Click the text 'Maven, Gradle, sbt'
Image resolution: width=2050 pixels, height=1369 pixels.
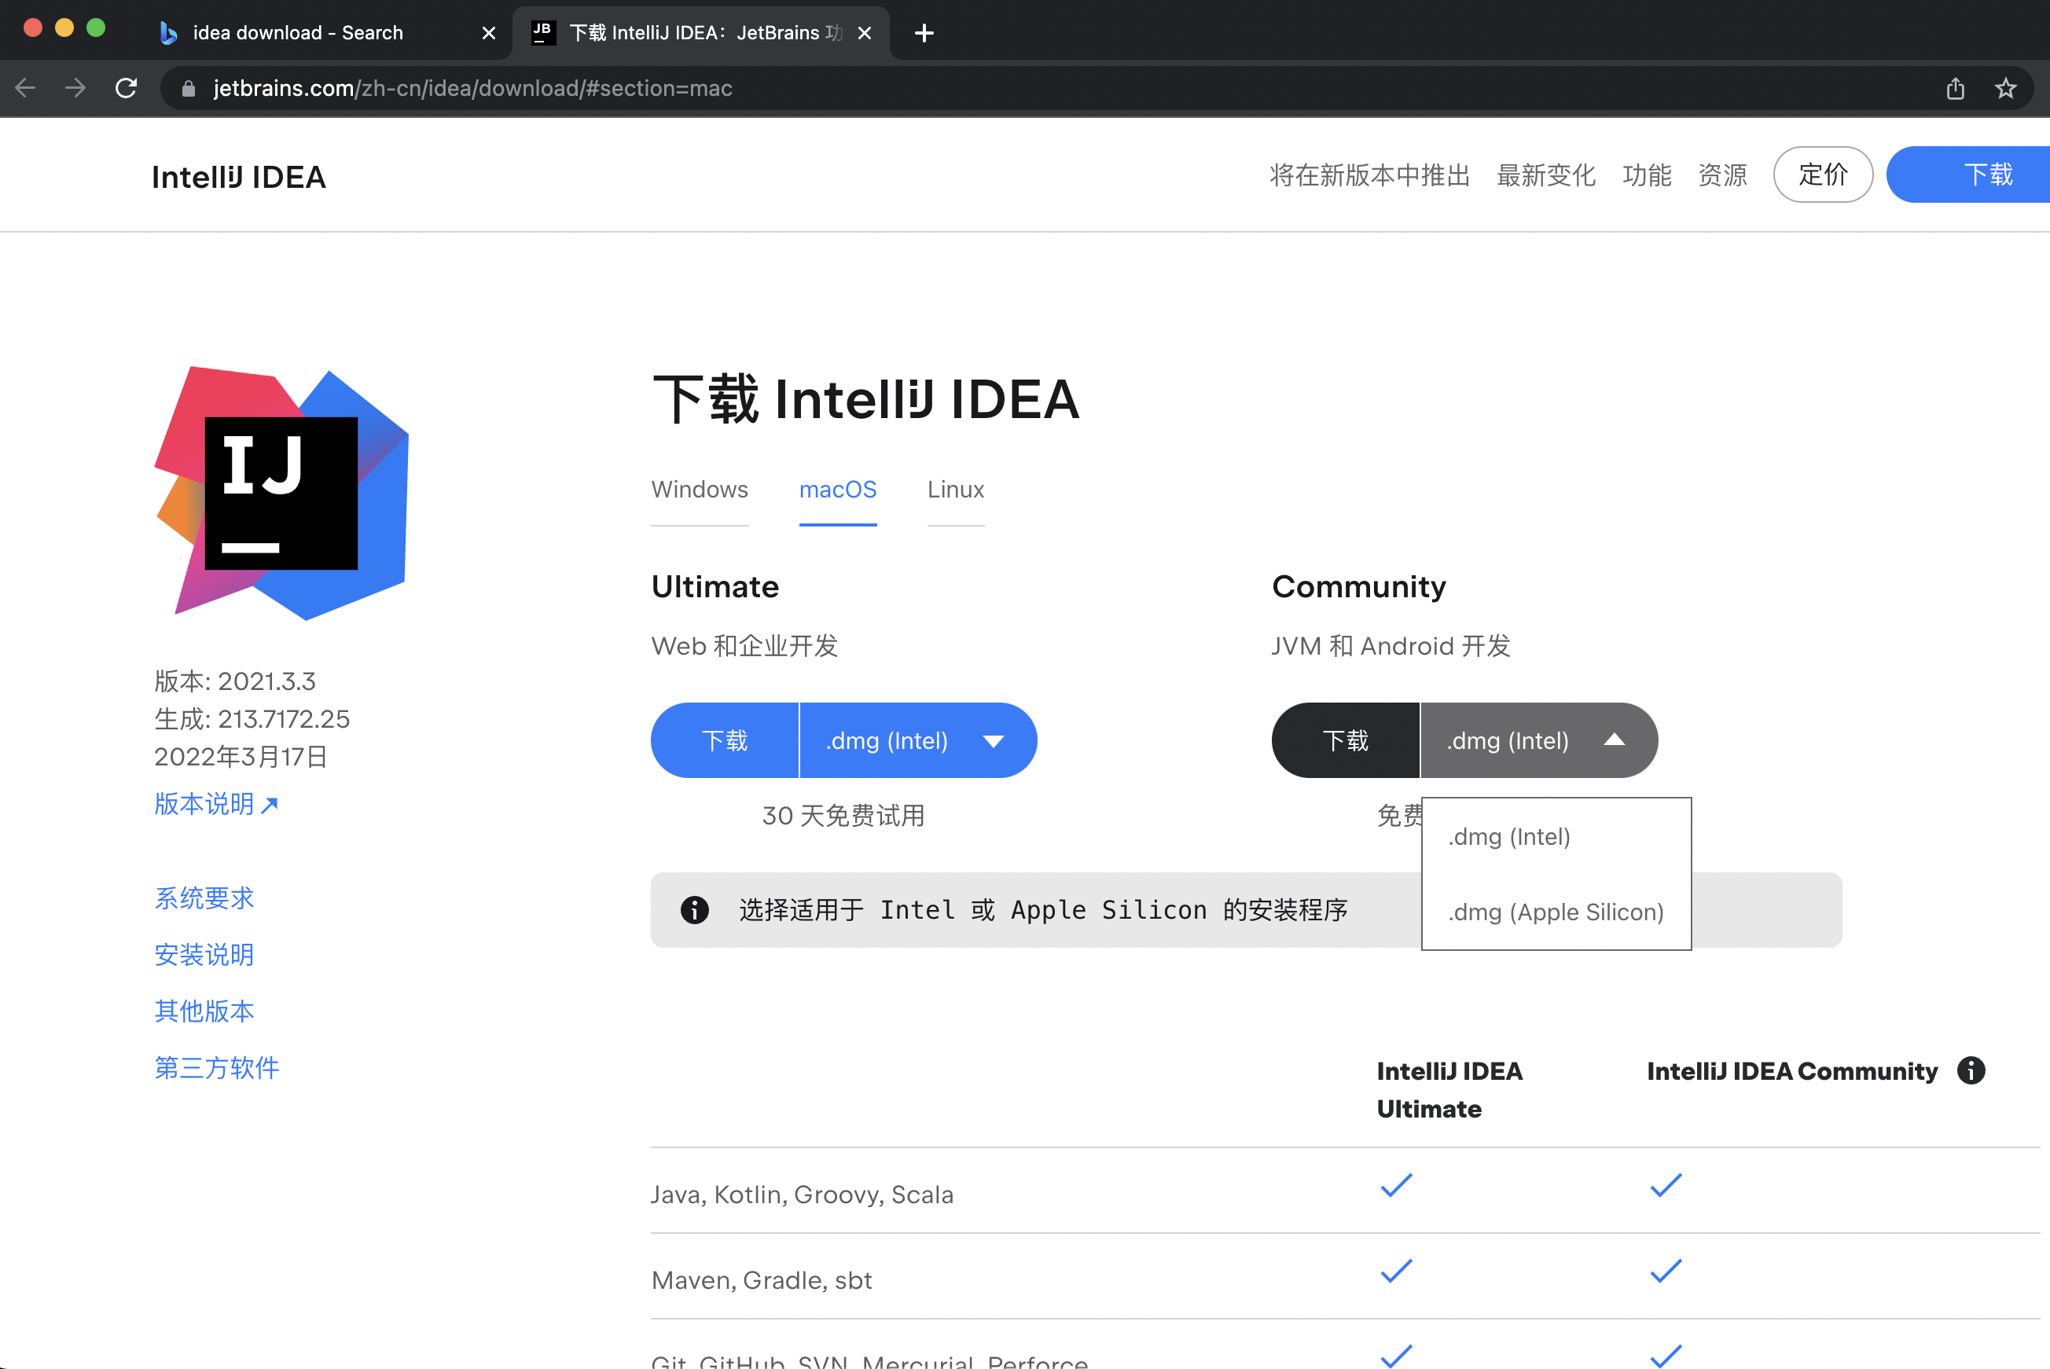762,1280
